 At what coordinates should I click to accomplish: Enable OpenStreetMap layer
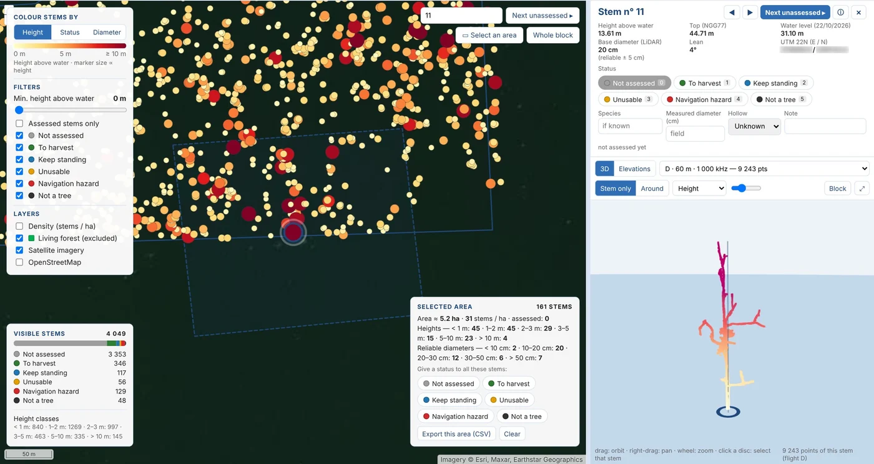click(19, 262)
